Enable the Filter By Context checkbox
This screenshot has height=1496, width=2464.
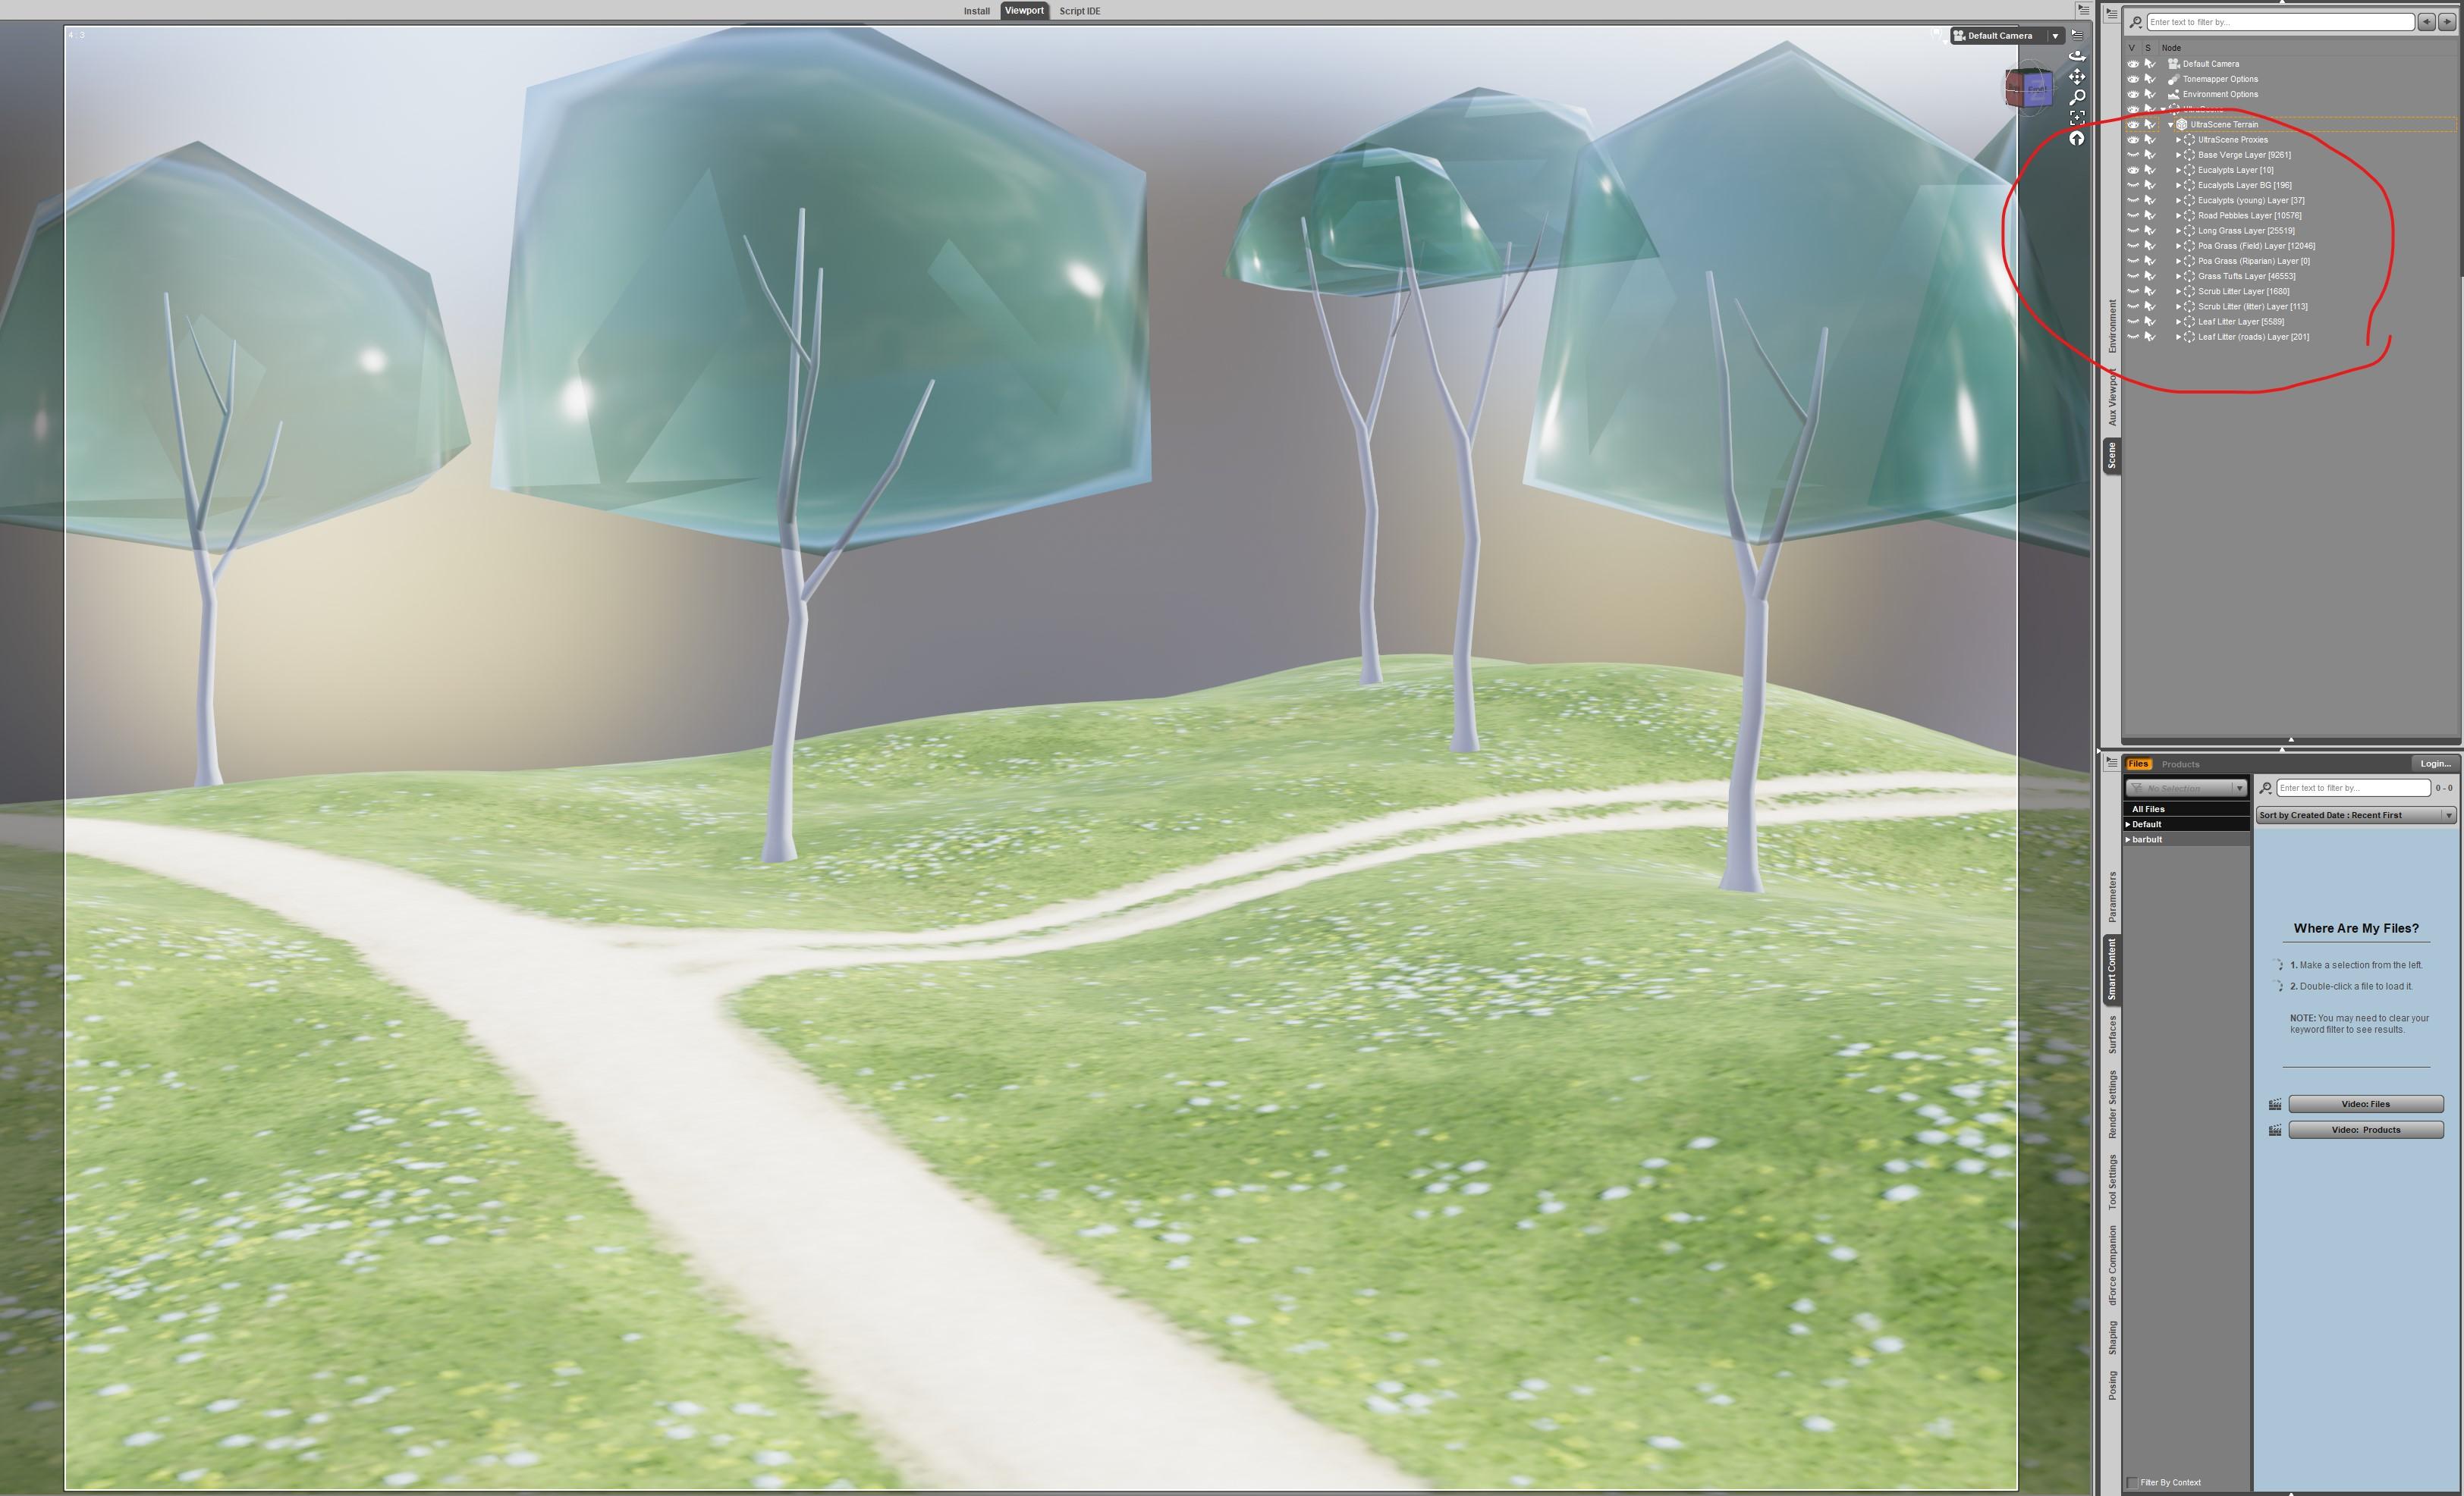2132,1482
